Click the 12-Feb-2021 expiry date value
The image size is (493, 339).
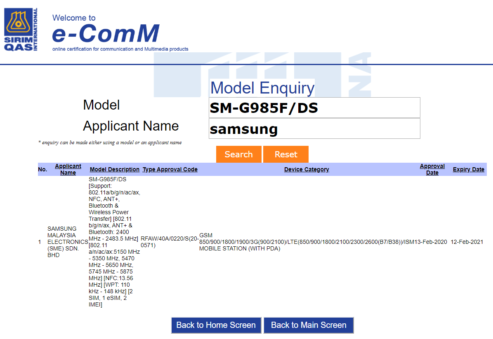tap(467, 242)
